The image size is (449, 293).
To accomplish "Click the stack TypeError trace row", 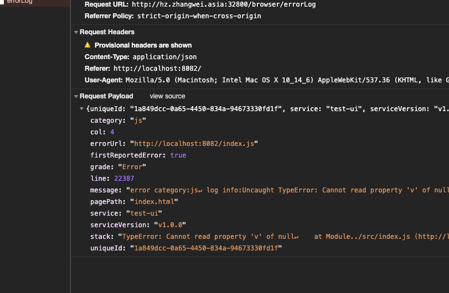I will (270, 237).
